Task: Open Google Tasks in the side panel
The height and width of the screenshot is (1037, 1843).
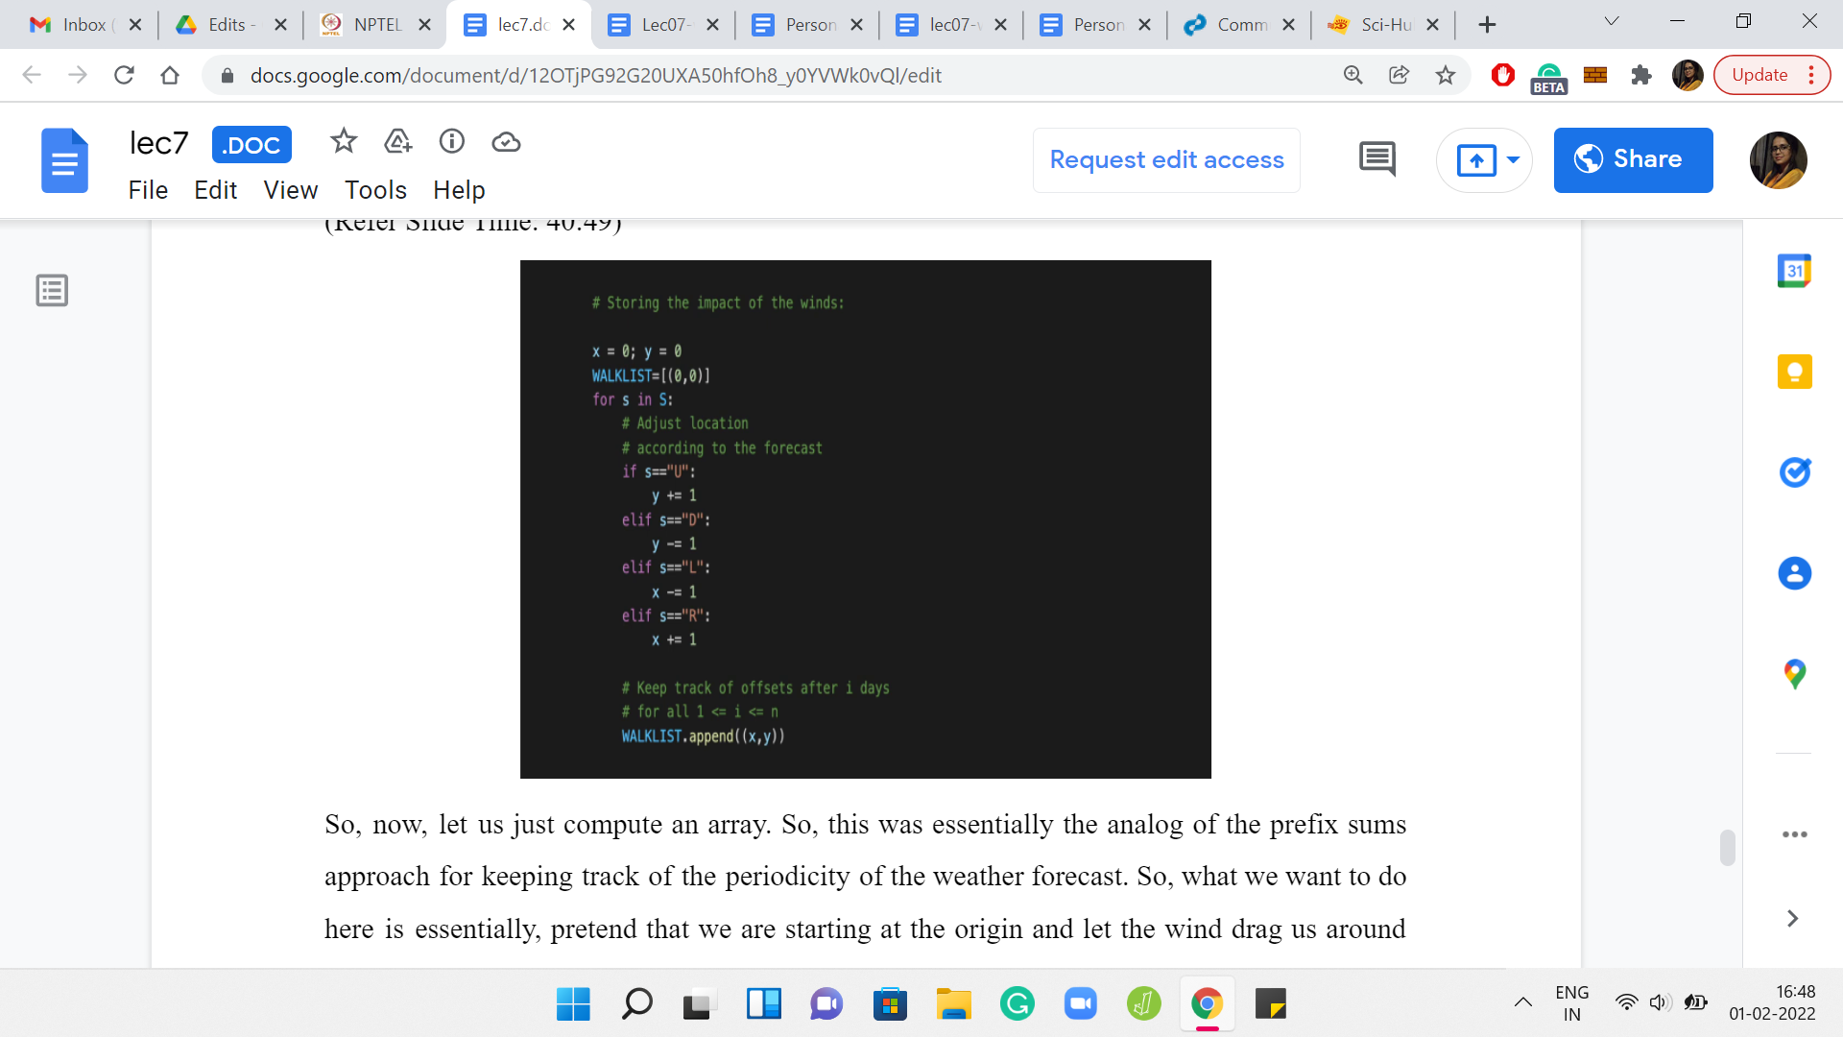Action: [1793, 472]
